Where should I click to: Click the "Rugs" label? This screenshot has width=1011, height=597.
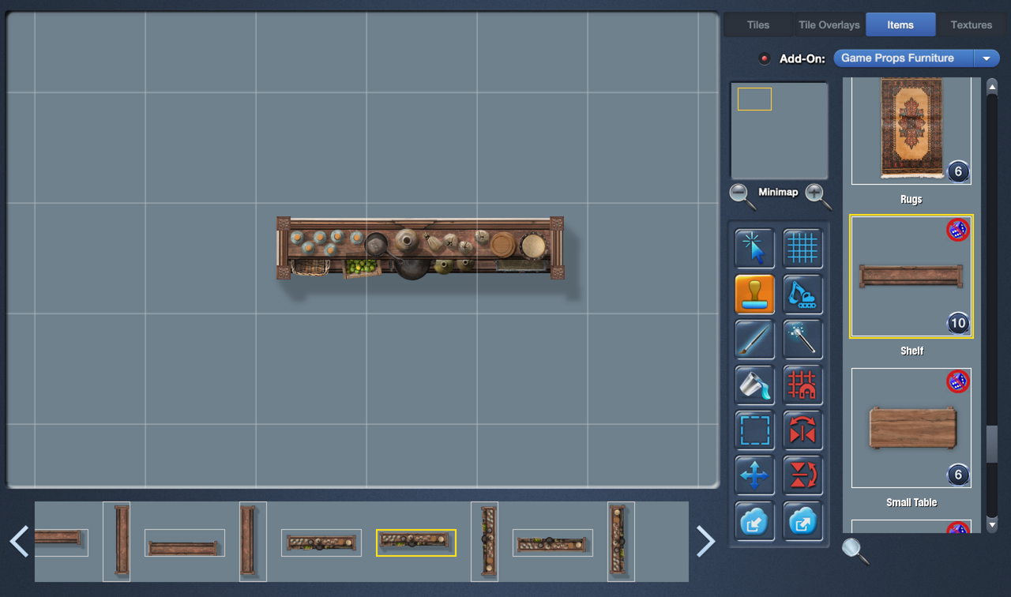[911, 199]
